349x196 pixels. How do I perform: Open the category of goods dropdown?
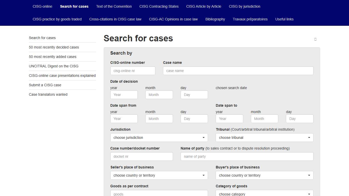[264, 193]
